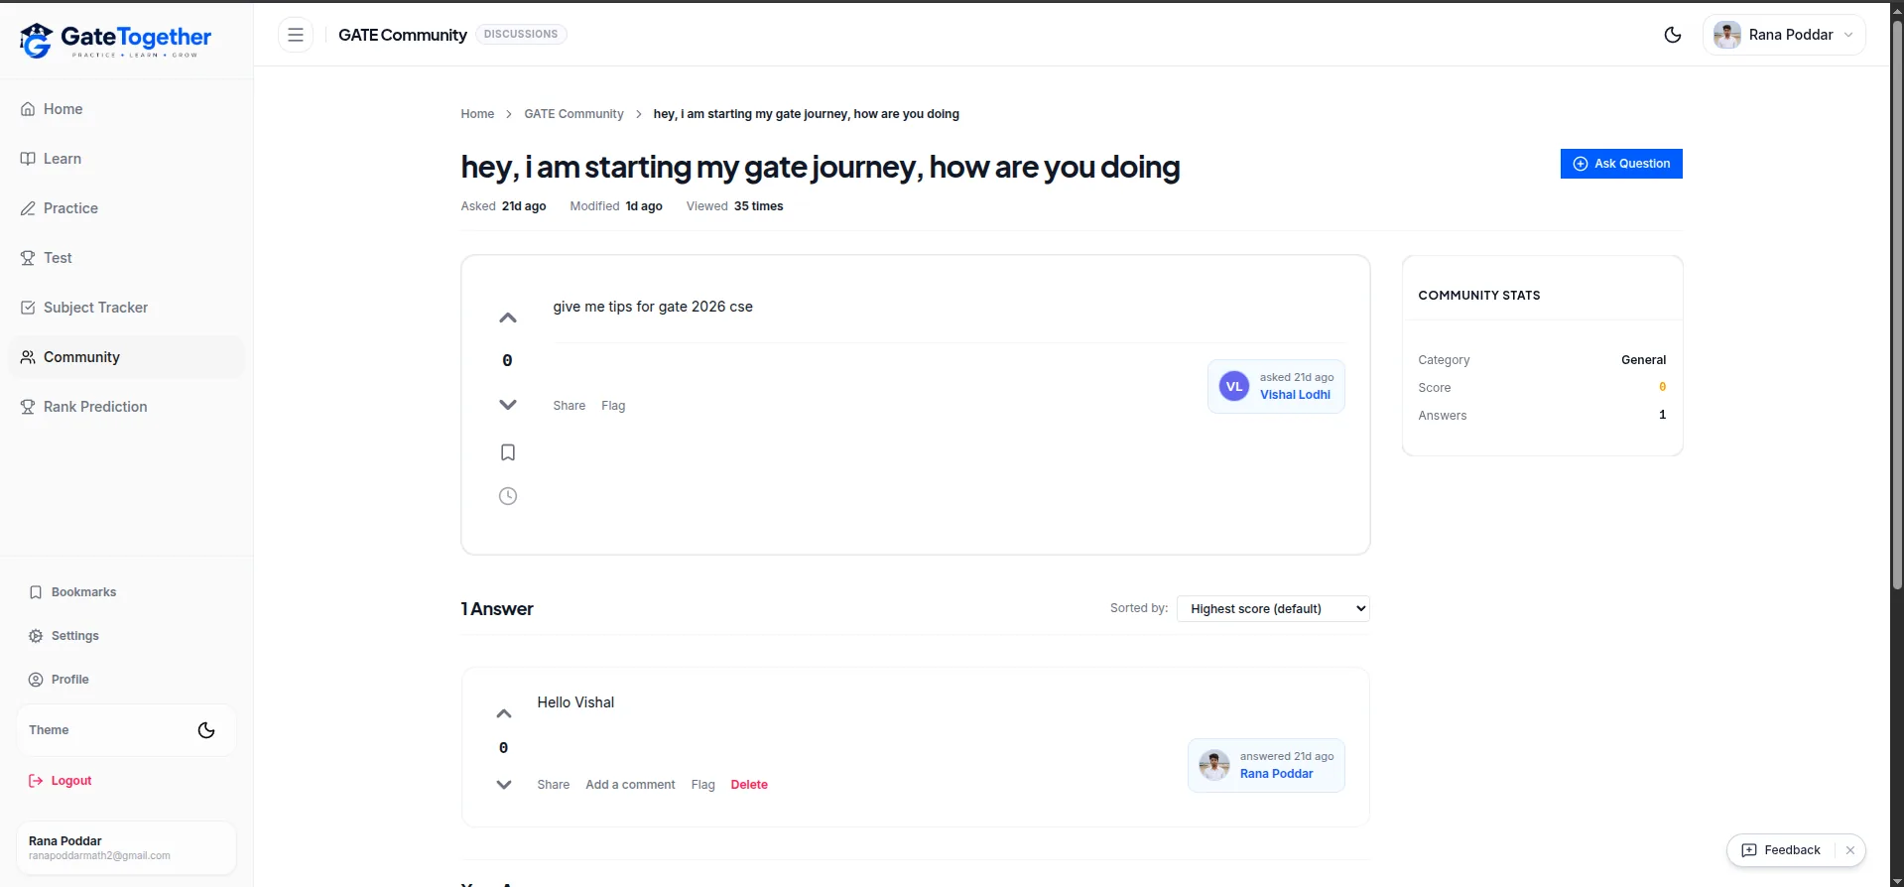
Task: Upvote the Hello Vishal answer
Action: (x=504, y=713)
